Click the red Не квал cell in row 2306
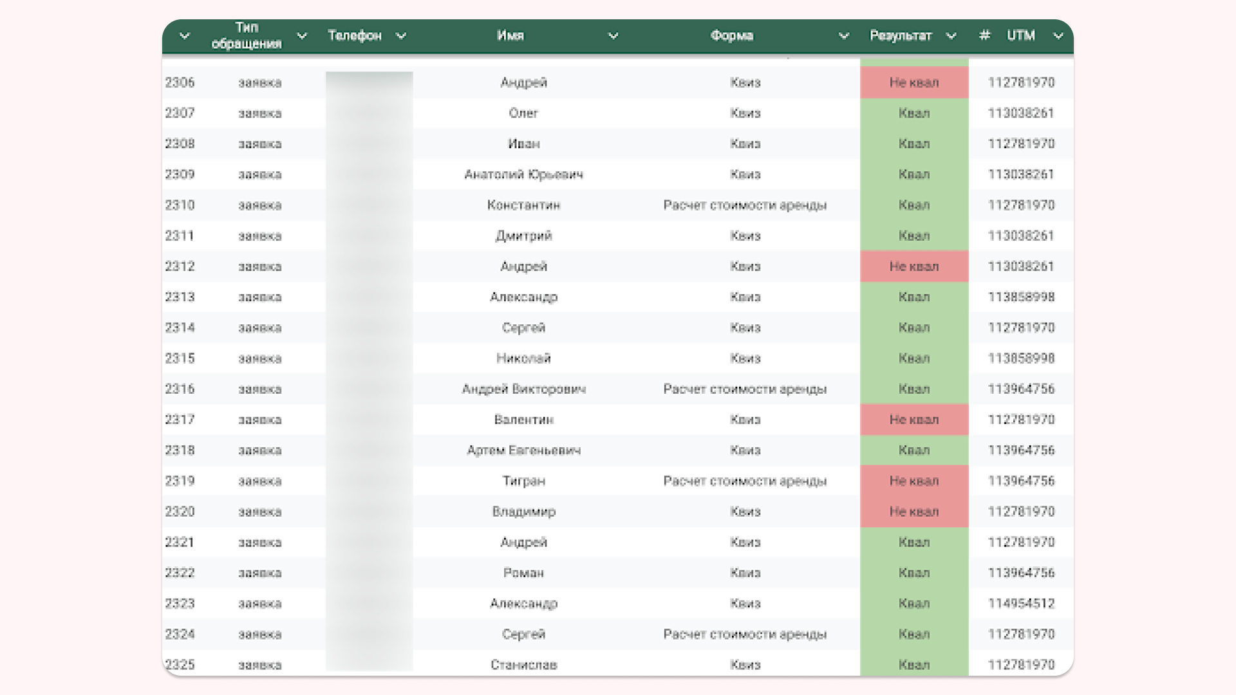 pos(913,82)
